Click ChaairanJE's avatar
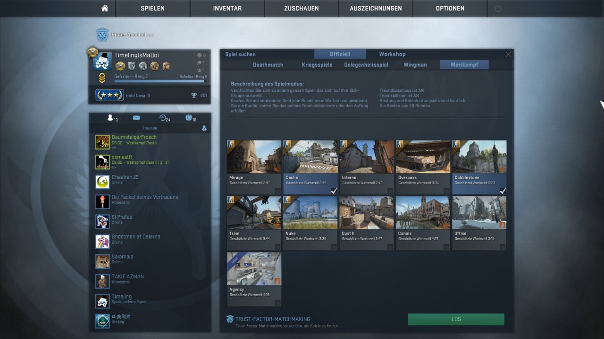604x339 pixels. (x=102, y=182)
